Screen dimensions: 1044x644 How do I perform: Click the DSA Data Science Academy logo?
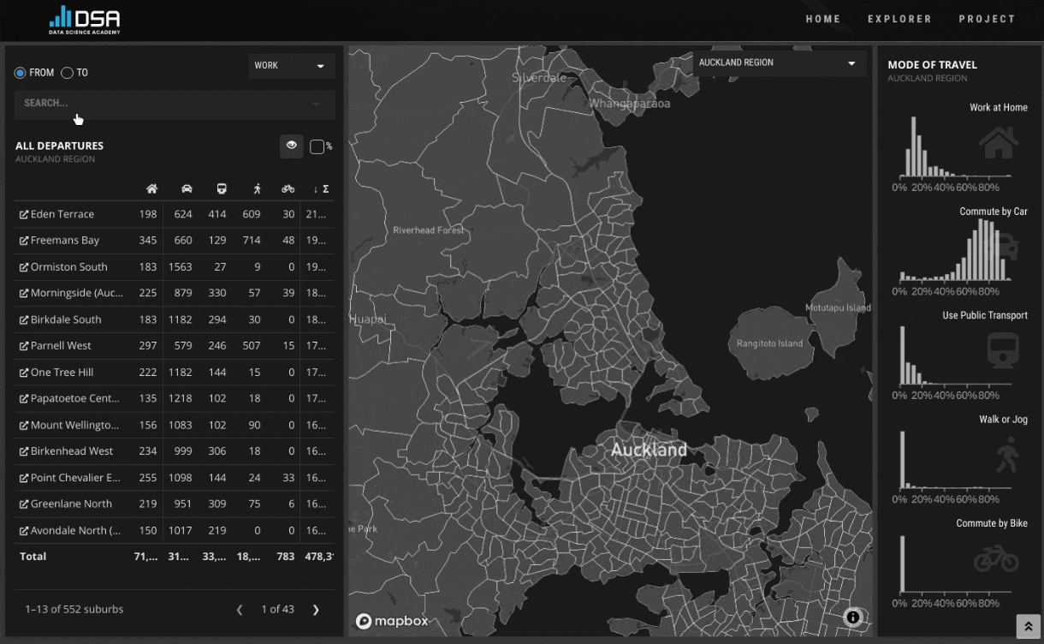tap(84, 19)
